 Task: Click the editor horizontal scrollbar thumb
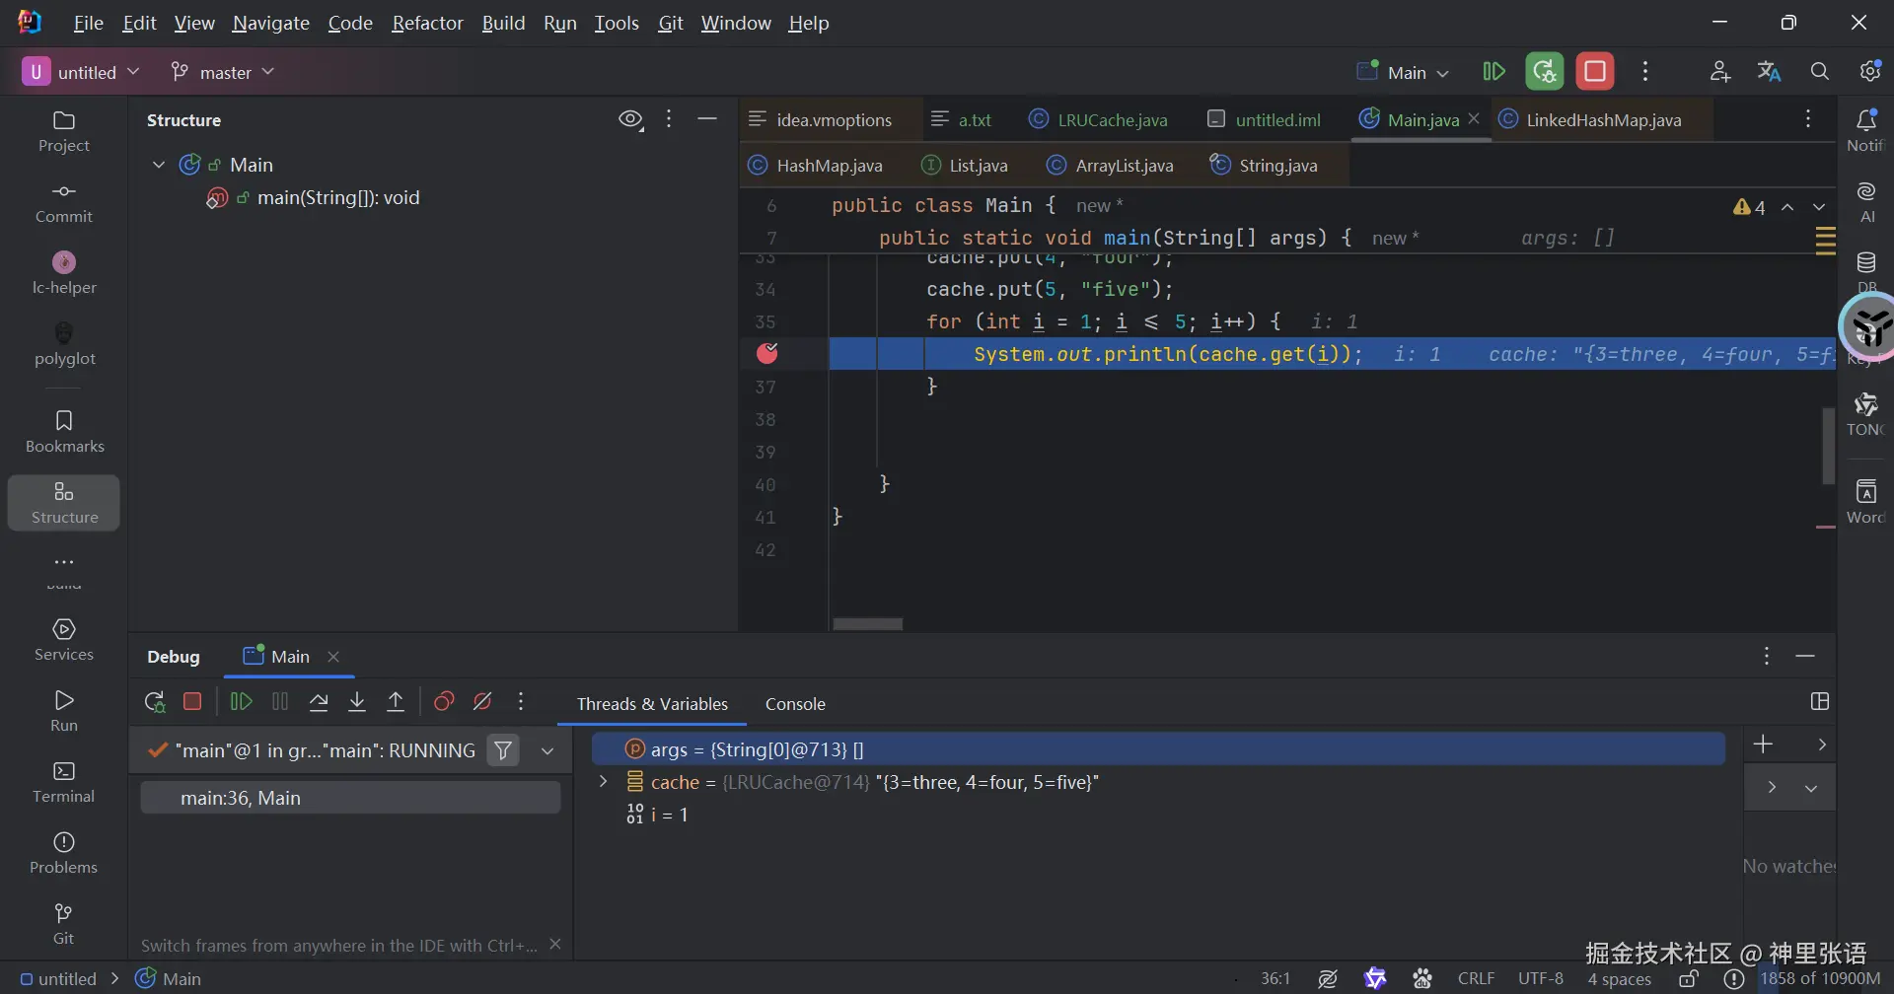click(x=868, y=624)
